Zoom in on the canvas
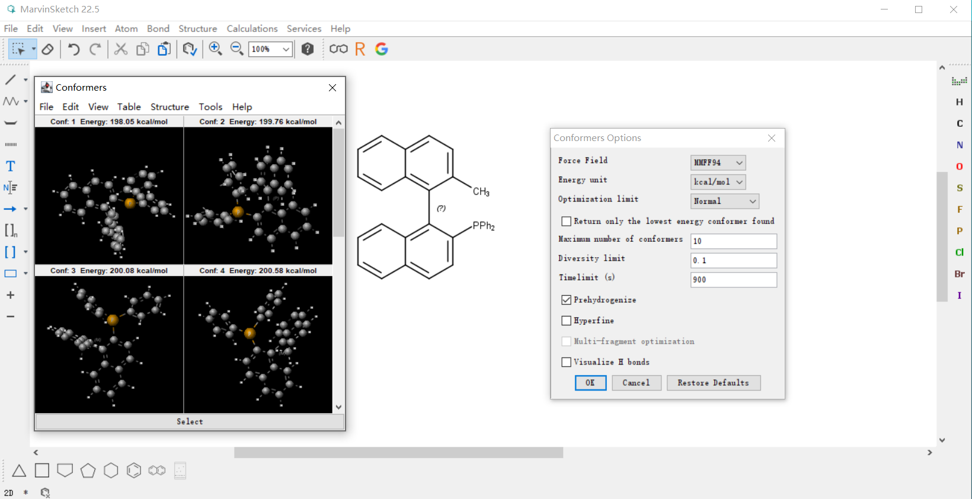The image size is (972, 499). point(215,49)
